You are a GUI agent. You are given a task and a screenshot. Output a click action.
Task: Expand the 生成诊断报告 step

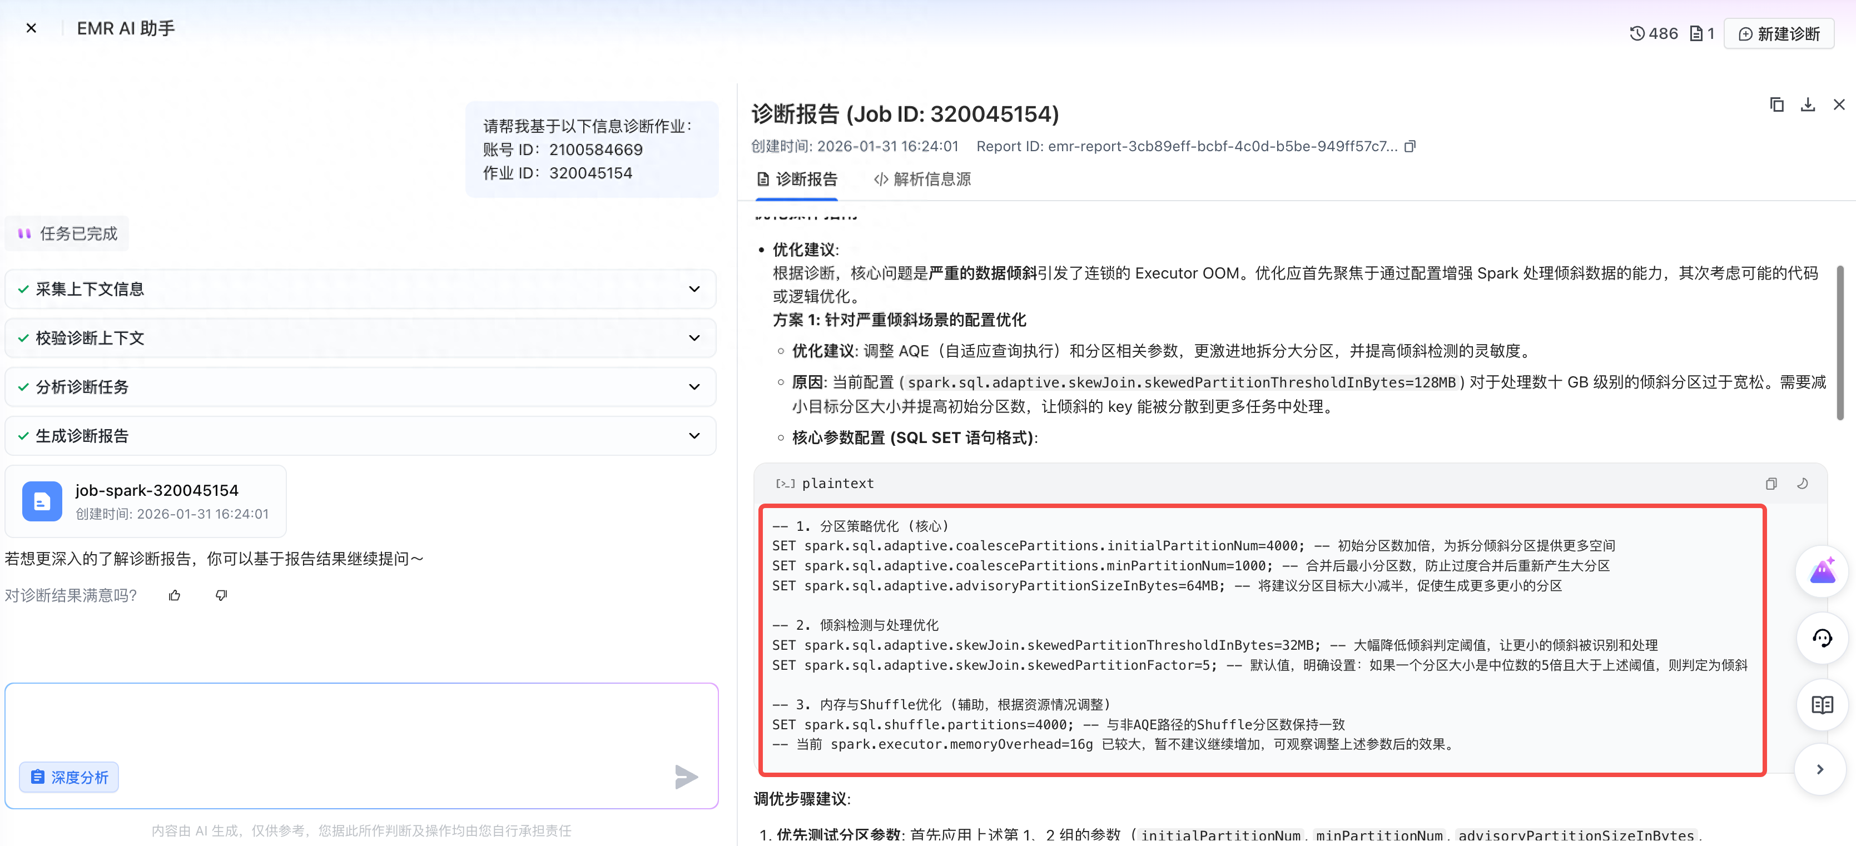click(360, 436)
